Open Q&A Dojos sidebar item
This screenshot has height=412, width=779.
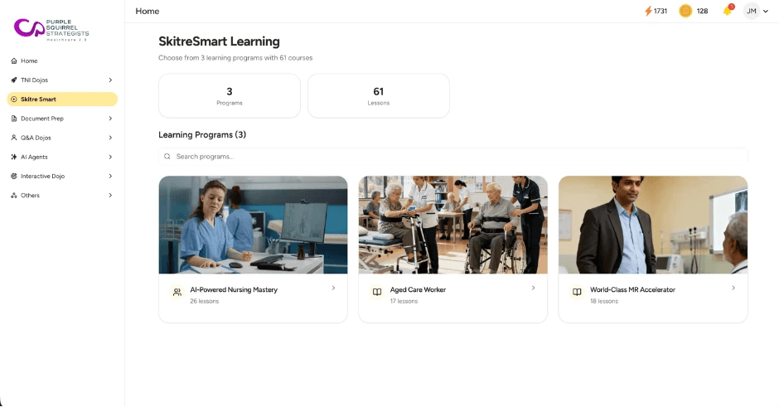pos(62,138)
